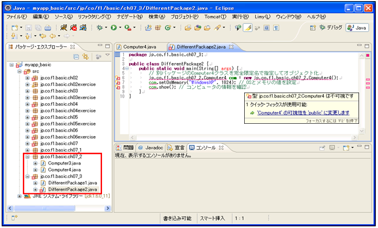The image size is (378, 228).
Task: Switch to the Computer4.java editor tab
Action: tap(139, 47)
